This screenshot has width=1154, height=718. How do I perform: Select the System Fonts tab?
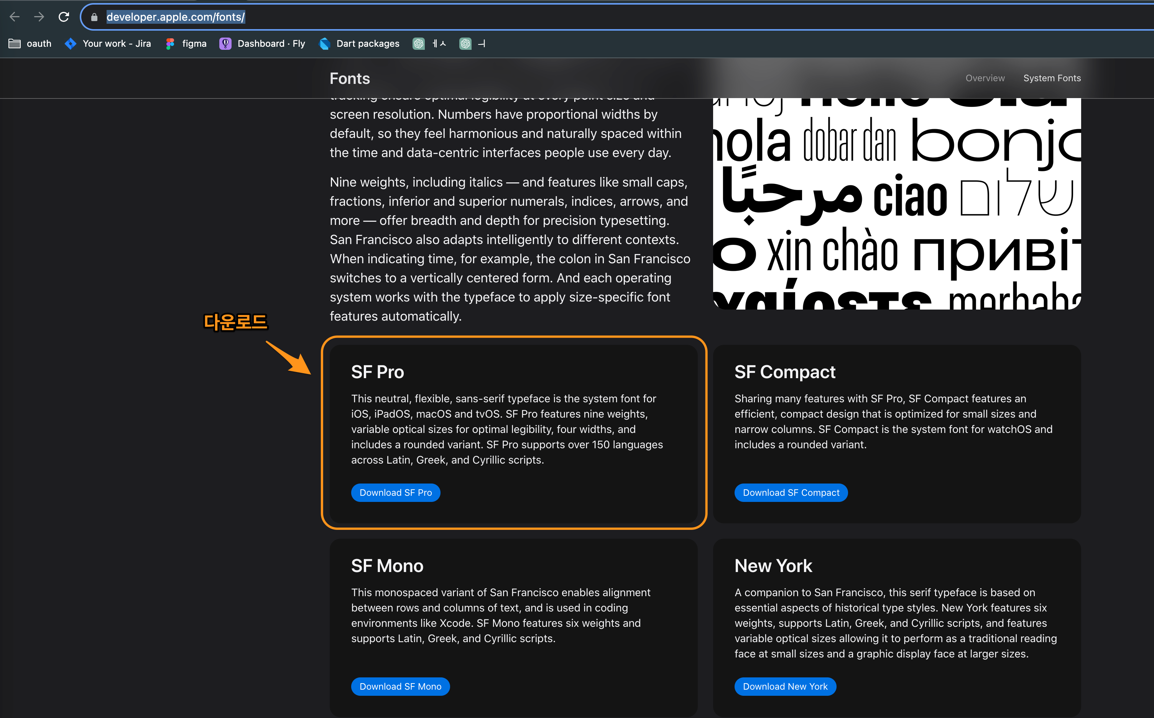[x=1052, y=78]
